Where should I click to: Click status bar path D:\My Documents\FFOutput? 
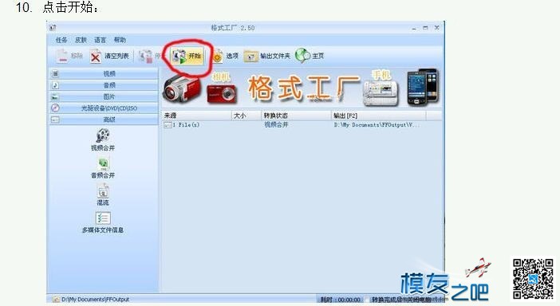95,300
